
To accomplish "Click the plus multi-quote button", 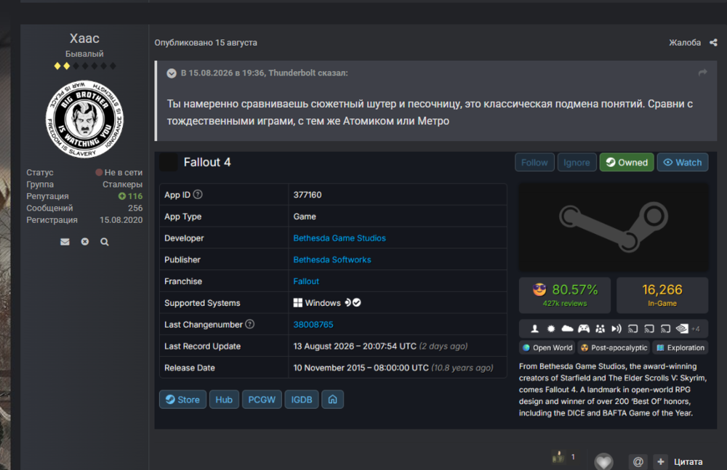I will [661, 462].
